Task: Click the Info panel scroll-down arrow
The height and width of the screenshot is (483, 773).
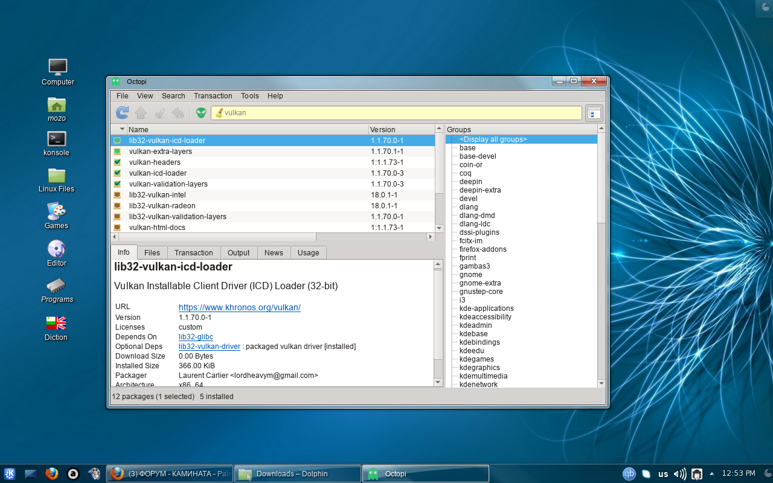Action: pyautogui.click(x=438, y=382)
